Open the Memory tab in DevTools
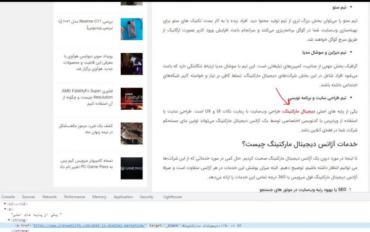This screenshot has height=232, width=370. pos(99,197)
